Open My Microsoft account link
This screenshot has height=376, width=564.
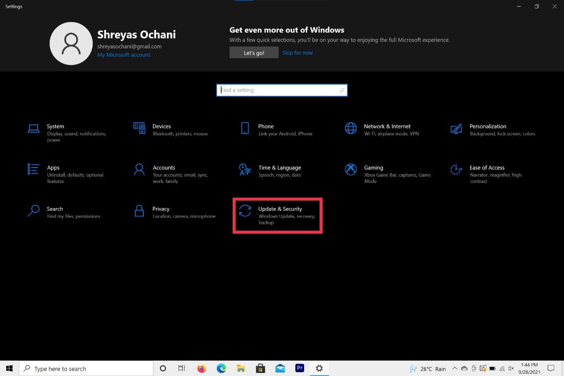(124, 55)
